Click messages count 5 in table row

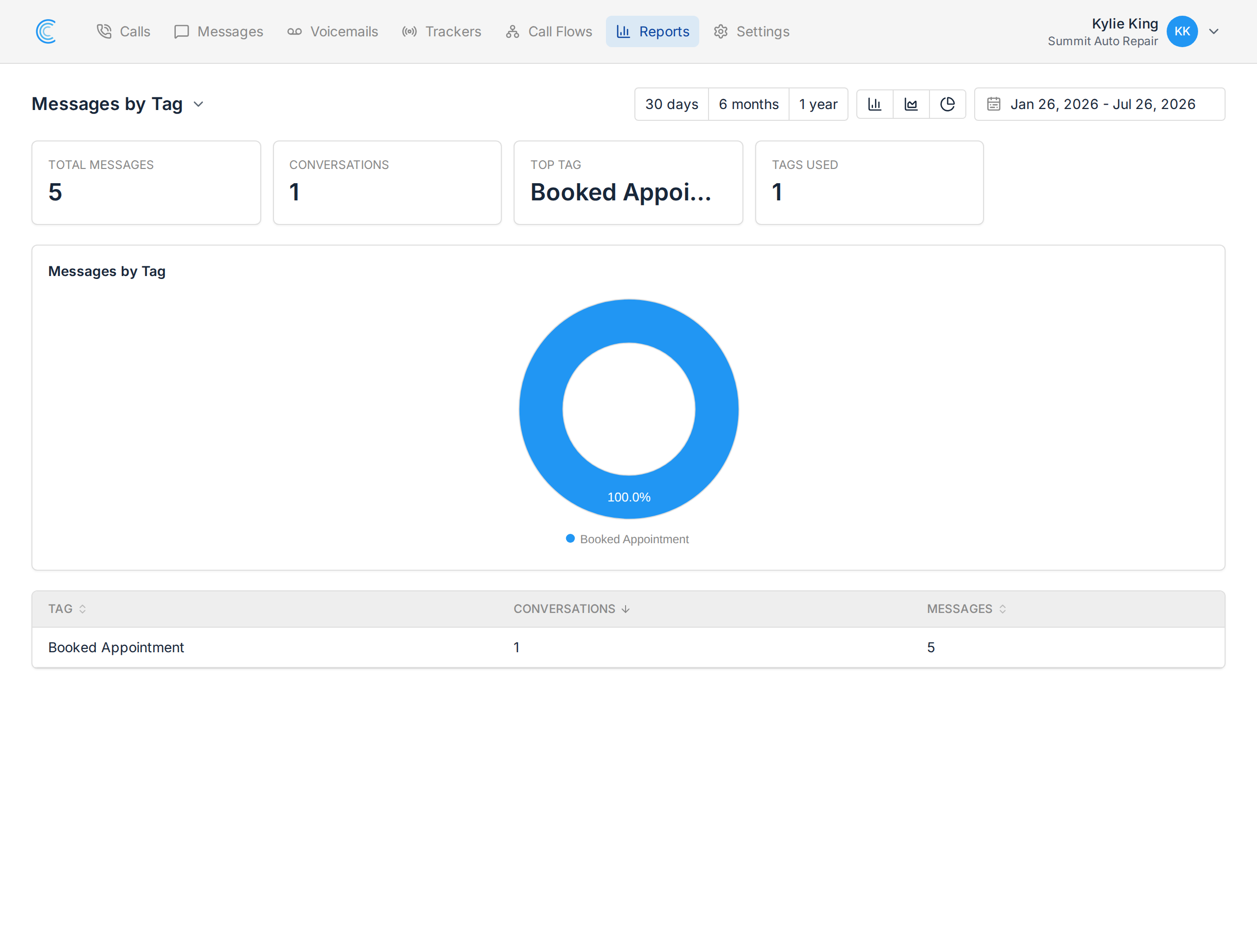click(931, 647)
